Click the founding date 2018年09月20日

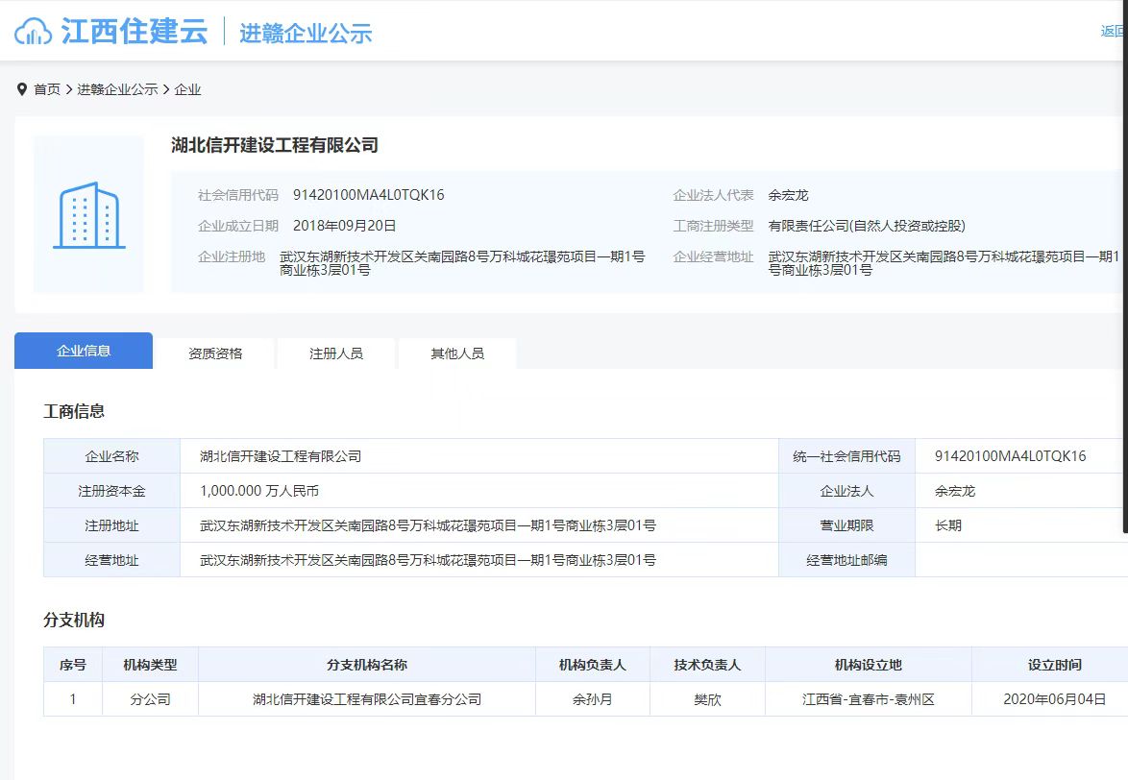click(x=345, y=226)
